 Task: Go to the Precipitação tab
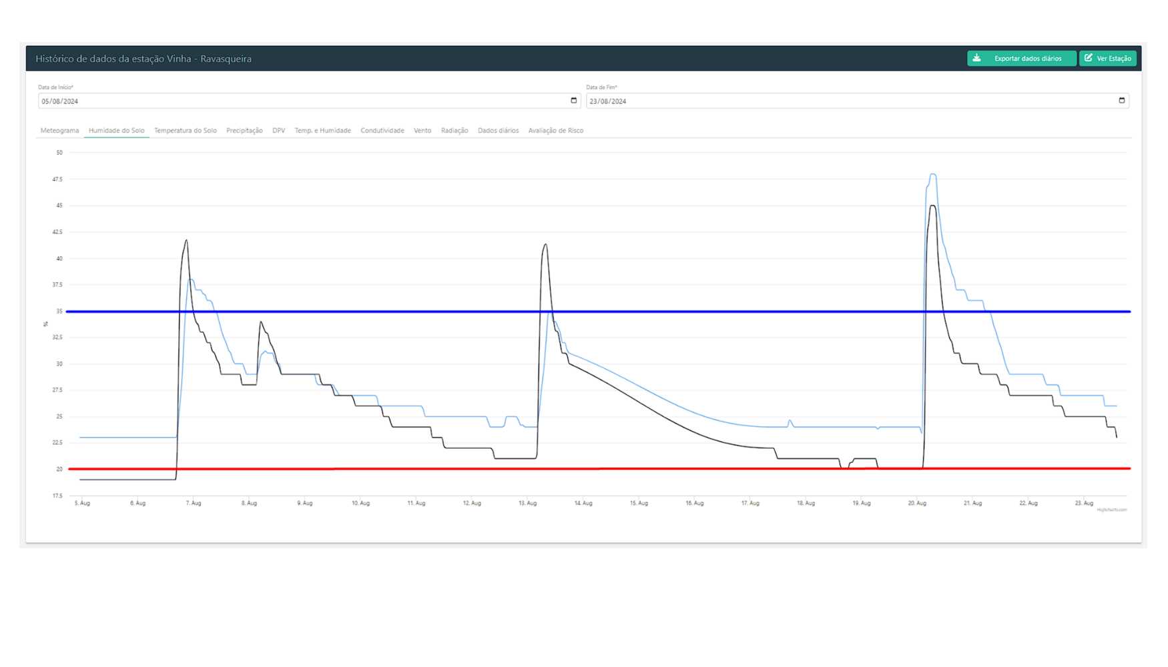point(244,131)
